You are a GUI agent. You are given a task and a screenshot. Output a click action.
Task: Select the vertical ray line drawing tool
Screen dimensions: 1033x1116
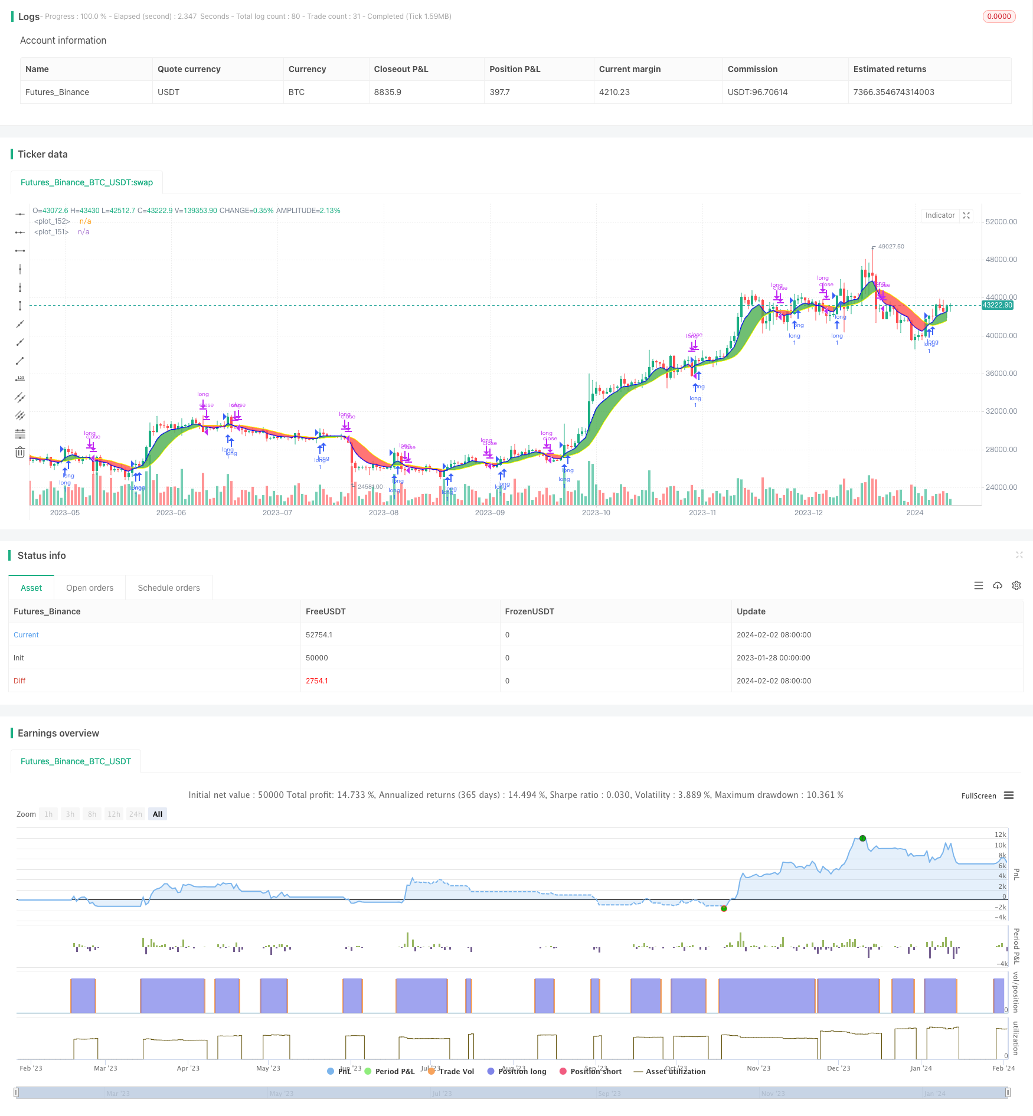click(x=20, y=287)
